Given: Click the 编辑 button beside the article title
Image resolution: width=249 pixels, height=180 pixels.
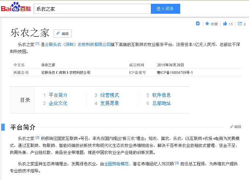Looking at the screenshot, I should 63,34.
